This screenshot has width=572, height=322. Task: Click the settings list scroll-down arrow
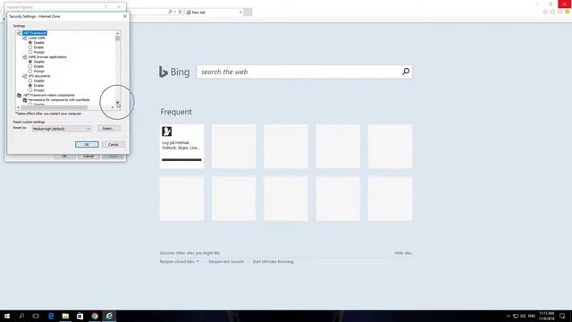(117, 103)
